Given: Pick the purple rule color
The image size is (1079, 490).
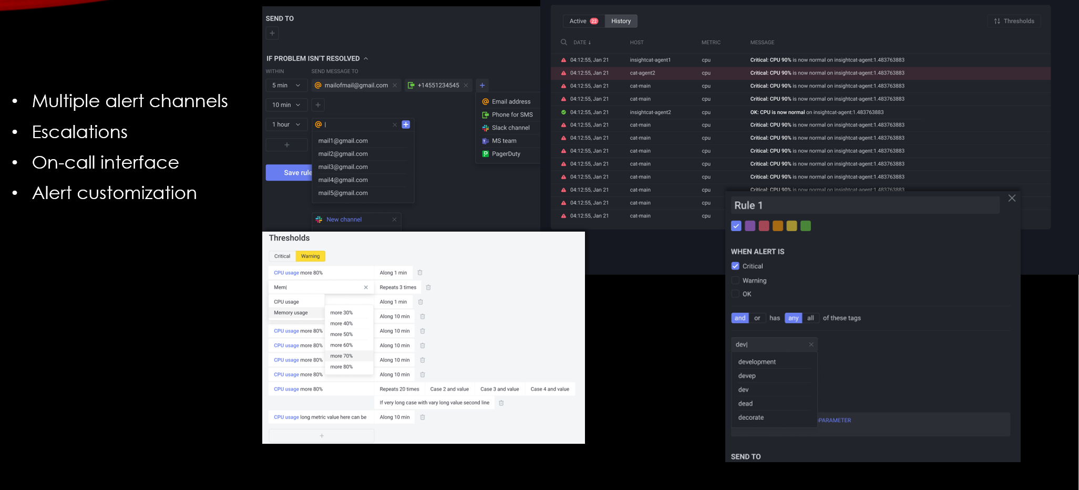Looking at the screenshot, I should pyautogui.click(x=750, y=226).
